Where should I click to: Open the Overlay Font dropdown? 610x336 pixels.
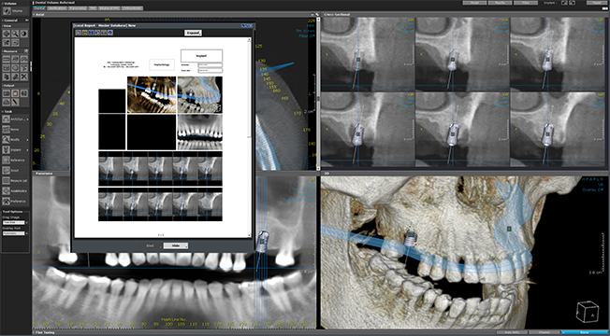[x=14, y=233]
